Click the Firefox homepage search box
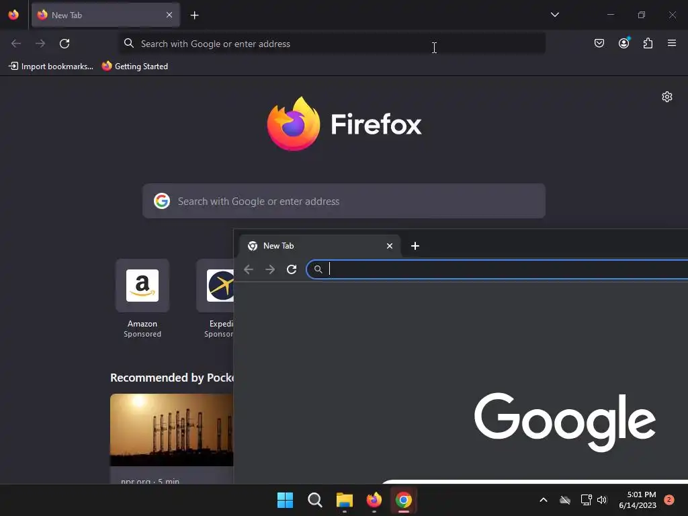This screenshot has width=688, height=516. (x=344, y=201)
